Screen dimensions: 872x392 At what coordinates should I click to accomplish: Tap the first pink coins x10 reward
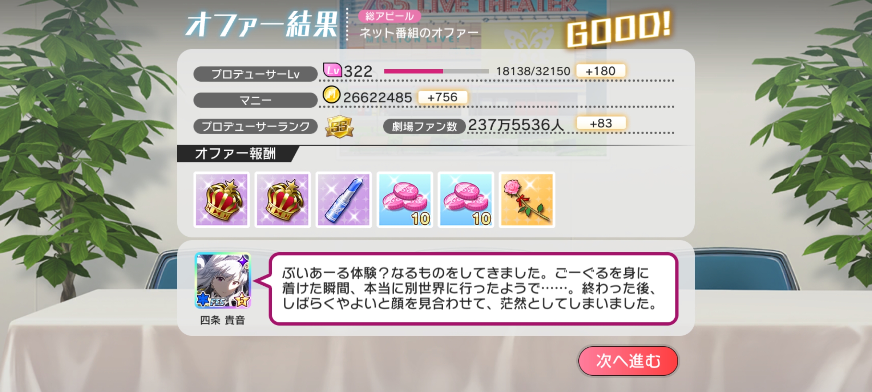click(x=405, y=200)
